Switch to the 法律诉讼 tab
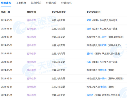The height and width of the screenshot is (98, 127). coord(36,3)
